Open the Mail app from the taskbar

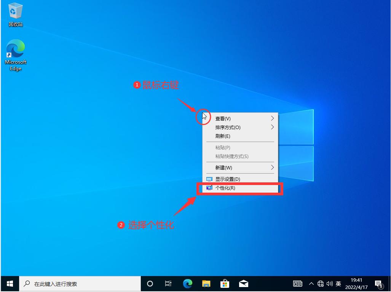(243, 283)
